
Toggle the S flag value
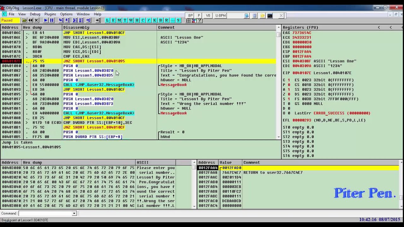click(289, 99)
